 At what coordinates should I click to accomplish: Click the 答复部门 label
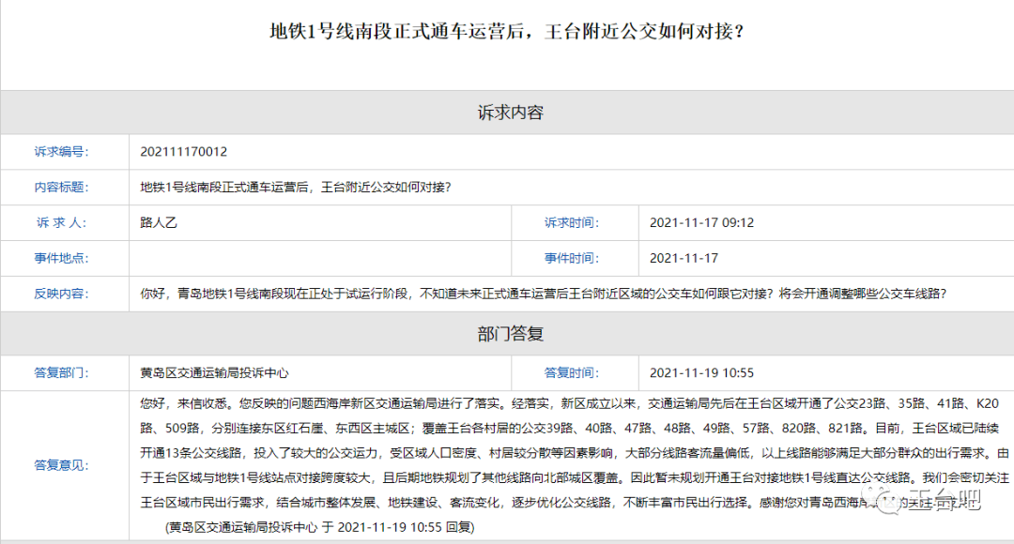pyautogui.click(x=61, y=373)
